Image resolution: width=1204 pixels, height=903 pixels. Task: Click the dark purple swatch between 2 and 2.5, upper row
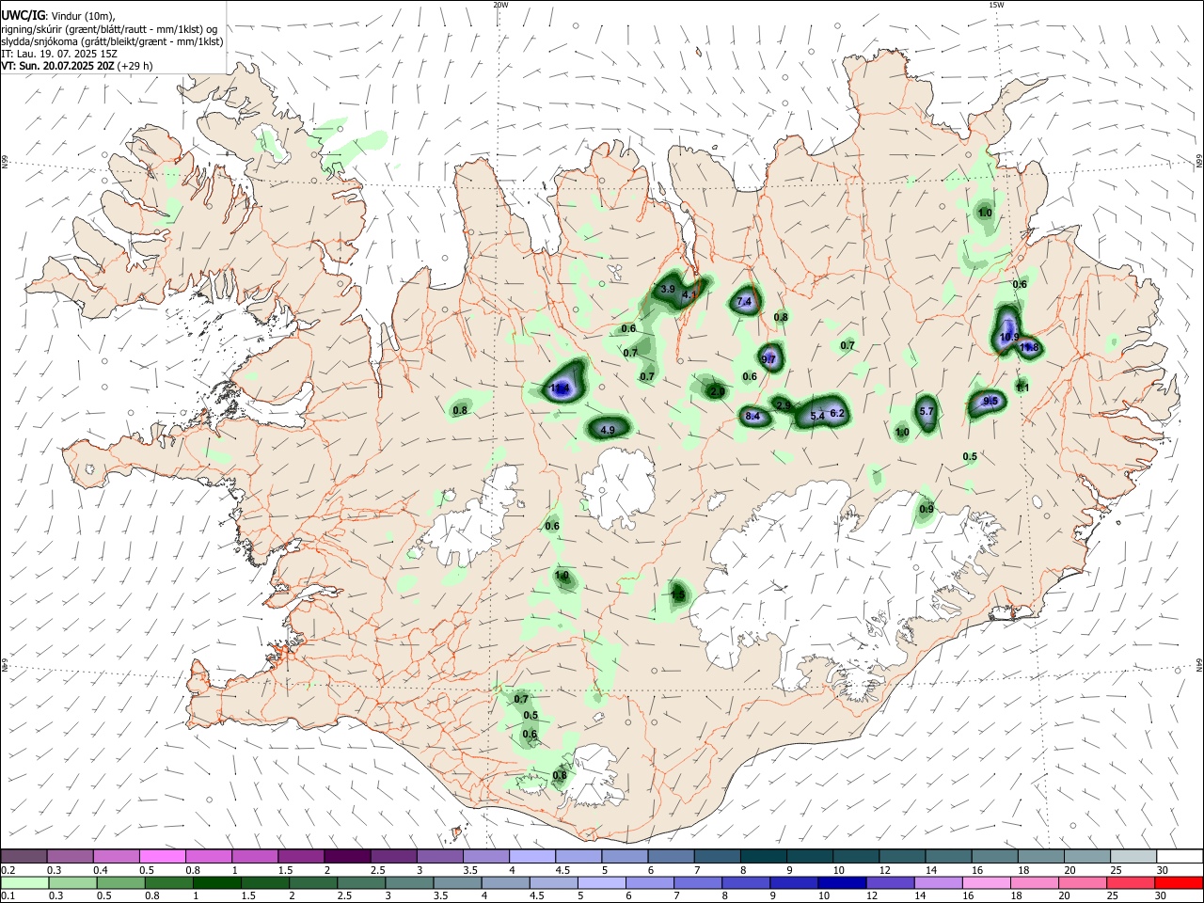[347, 856]
